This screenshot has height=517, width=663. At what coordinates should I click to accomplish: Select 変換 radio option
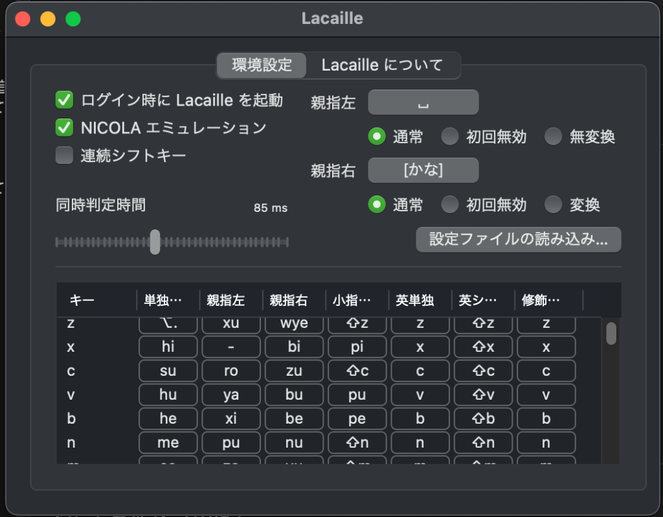(553, 205)
